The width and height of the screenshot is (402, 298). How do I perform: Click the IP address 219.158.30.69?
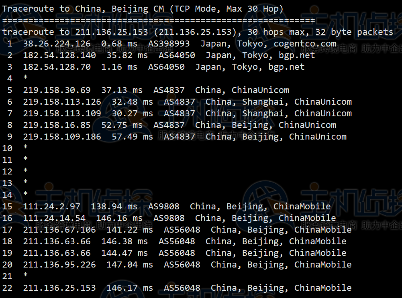[57, 90]
